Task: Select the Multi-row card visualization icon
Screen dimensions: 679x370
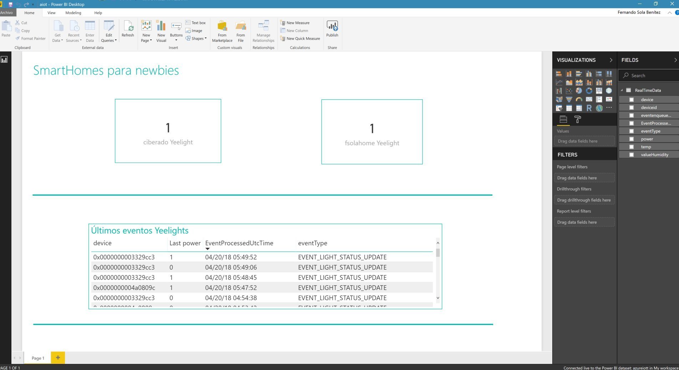Action: point(599,99)
